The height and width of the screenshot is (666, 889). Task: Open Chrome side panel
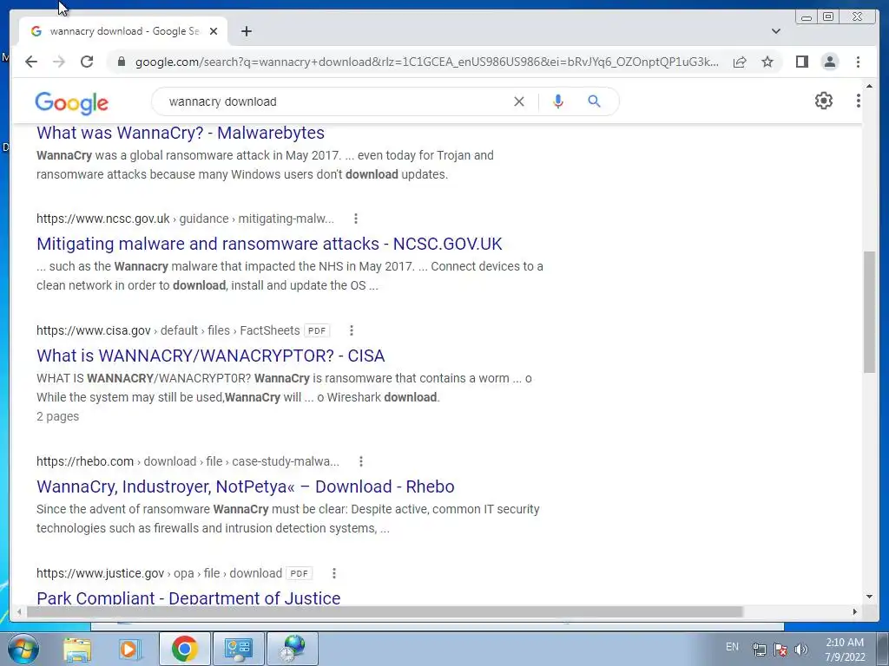click(x=801, y=62)
